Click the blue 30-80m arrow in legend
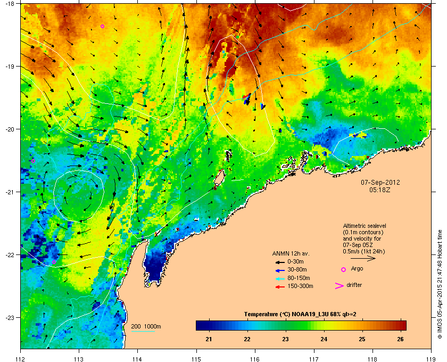447x362 pixels. point(280,270)
